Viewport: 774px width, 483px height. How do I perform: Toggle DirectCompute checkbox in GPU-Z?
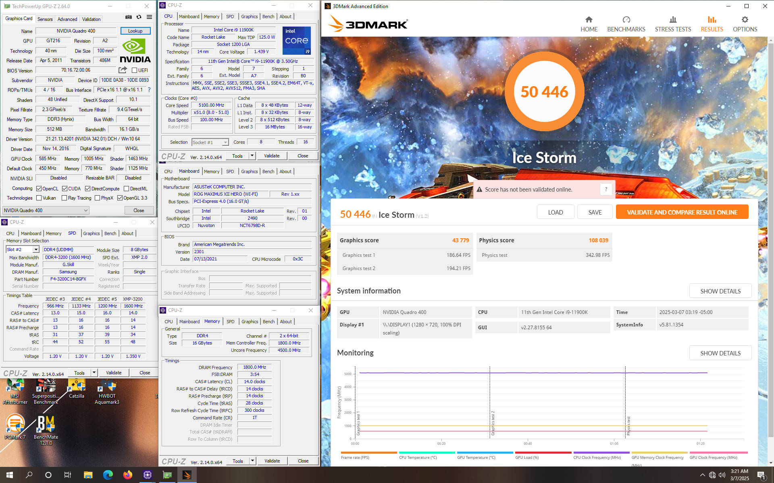click(x=87, y=188)
